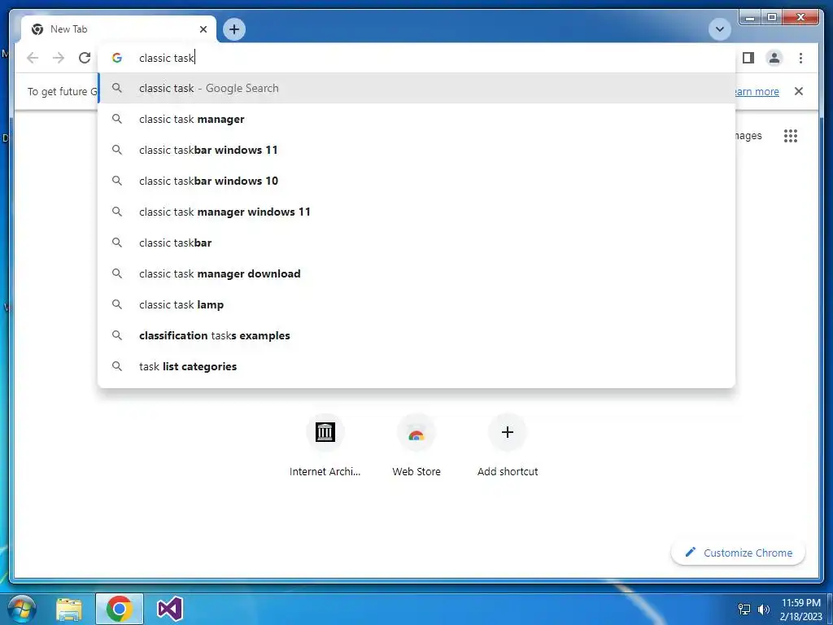The height and width of the screenshot is (625, 833).
Task: Select 'classic task - Google Search' suggestion
Action: [417, 88]
